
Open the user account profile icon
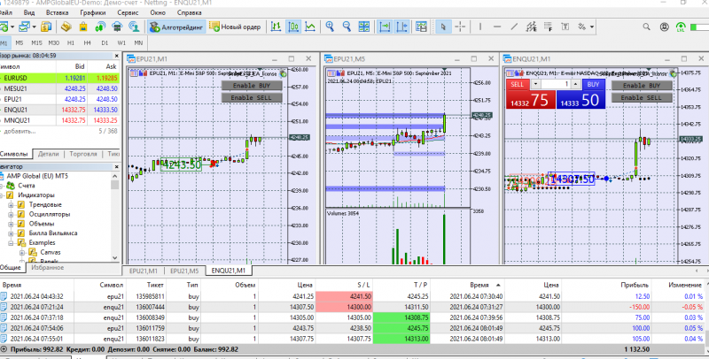(x=664, y=27)
